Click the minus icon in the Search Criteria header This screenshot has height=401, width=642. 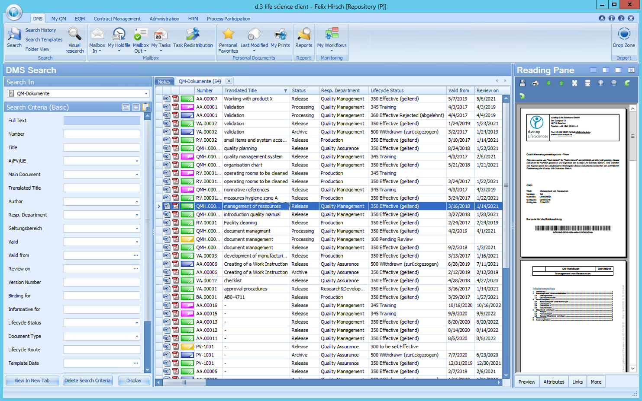pos(126,107)
